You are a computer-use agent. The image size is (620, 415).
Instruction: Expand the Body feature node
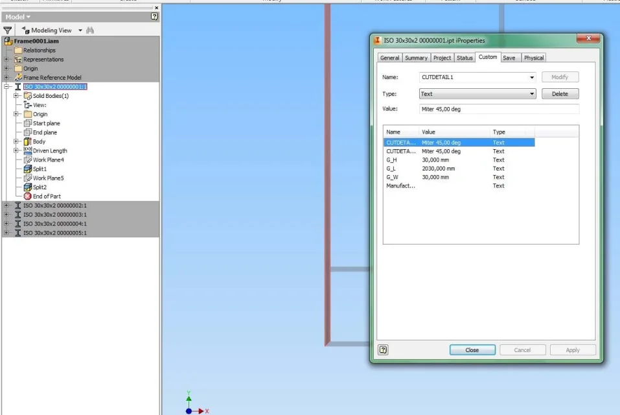(16, 141)
